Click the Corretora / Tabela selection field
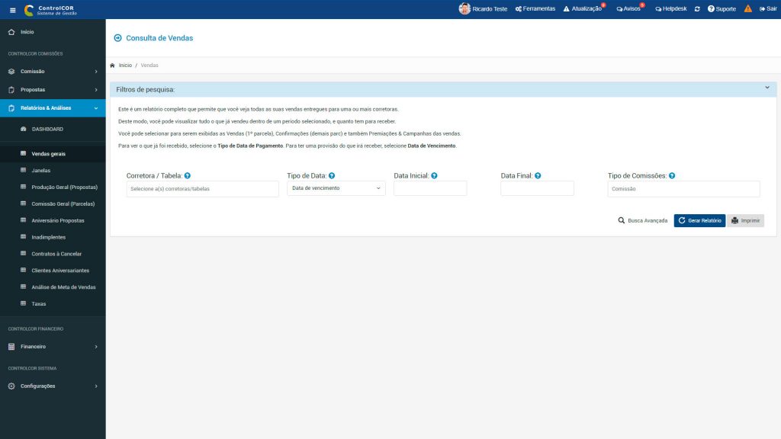This screenshot has height=439, width=781. coord(203,189)
